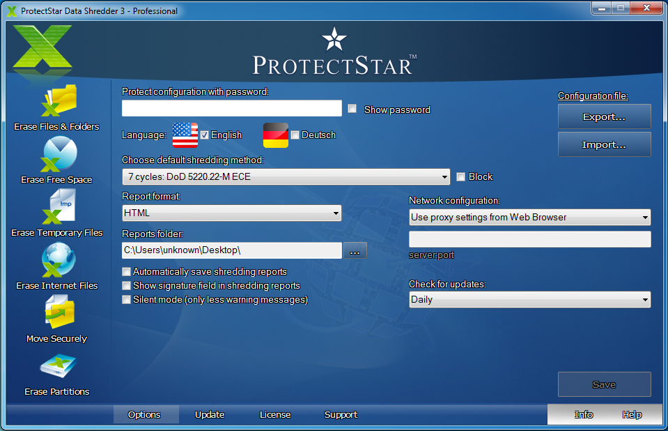The height and width of the screenshot is (431, 668).
Task: Click the server:port proxy input field
Action: [x=530, y=239]
